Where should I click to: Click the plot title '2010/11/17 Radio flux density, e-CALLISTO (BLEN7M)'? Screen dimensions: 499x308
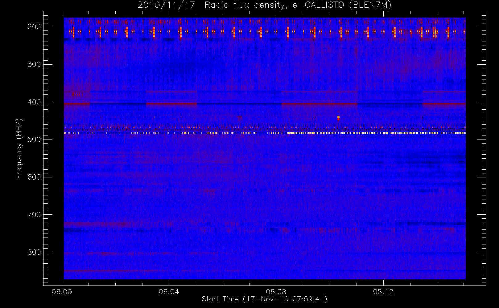point(264,5)
